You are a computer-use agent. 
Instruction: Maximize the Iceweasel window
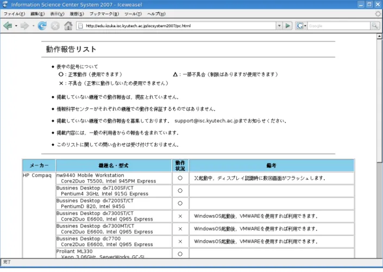click(369, 4)
